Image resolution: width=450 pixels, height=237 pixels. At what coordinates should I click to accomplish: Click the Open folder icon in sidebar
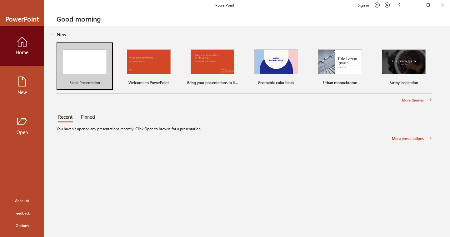[x=22, y=121]
